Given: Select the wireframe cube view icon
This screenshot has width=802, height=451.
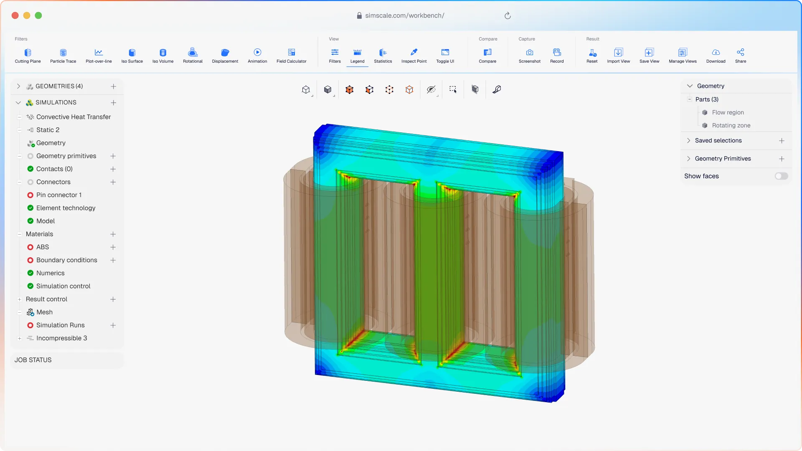Looking at the screenshot, I should (306, 89).
